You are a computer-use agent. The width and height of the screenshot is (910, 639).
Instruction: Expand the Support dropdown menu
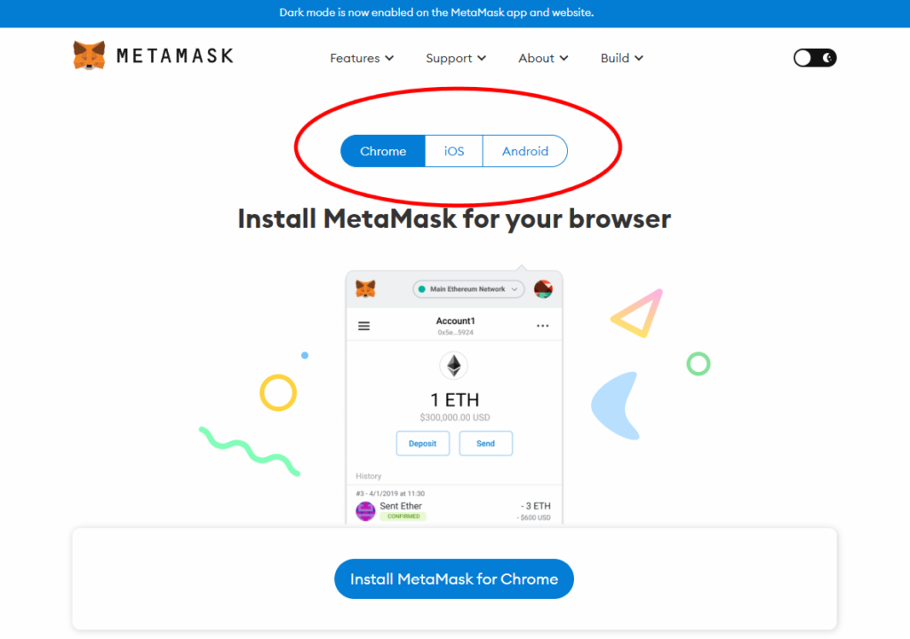[x=456, y=58]
